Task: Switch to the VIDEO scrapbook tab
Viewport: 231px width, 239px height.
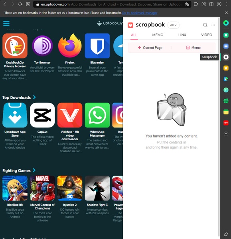Action: 207,35
